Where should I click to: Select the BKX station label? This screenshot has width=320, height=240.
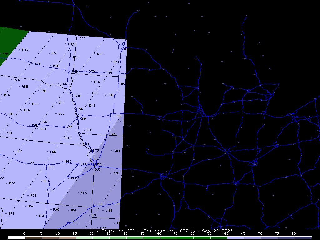point(75,57)
